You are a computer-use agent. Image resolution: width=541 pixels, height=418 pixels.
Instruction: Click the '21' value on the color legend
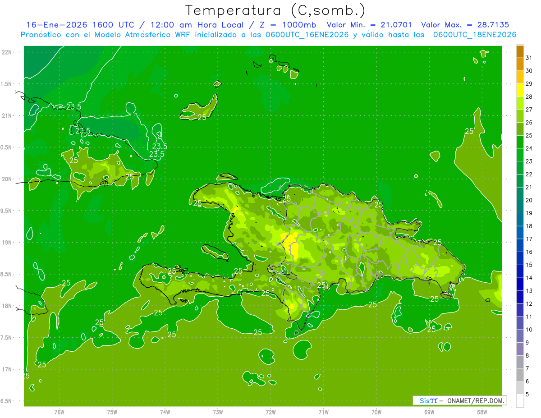529,187
